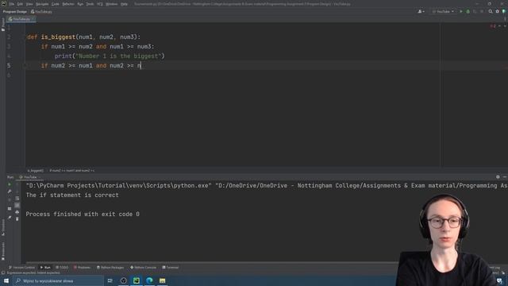508x286 pixels.
Task: Click the layout icon in Run panel
Action: (10, 208)
